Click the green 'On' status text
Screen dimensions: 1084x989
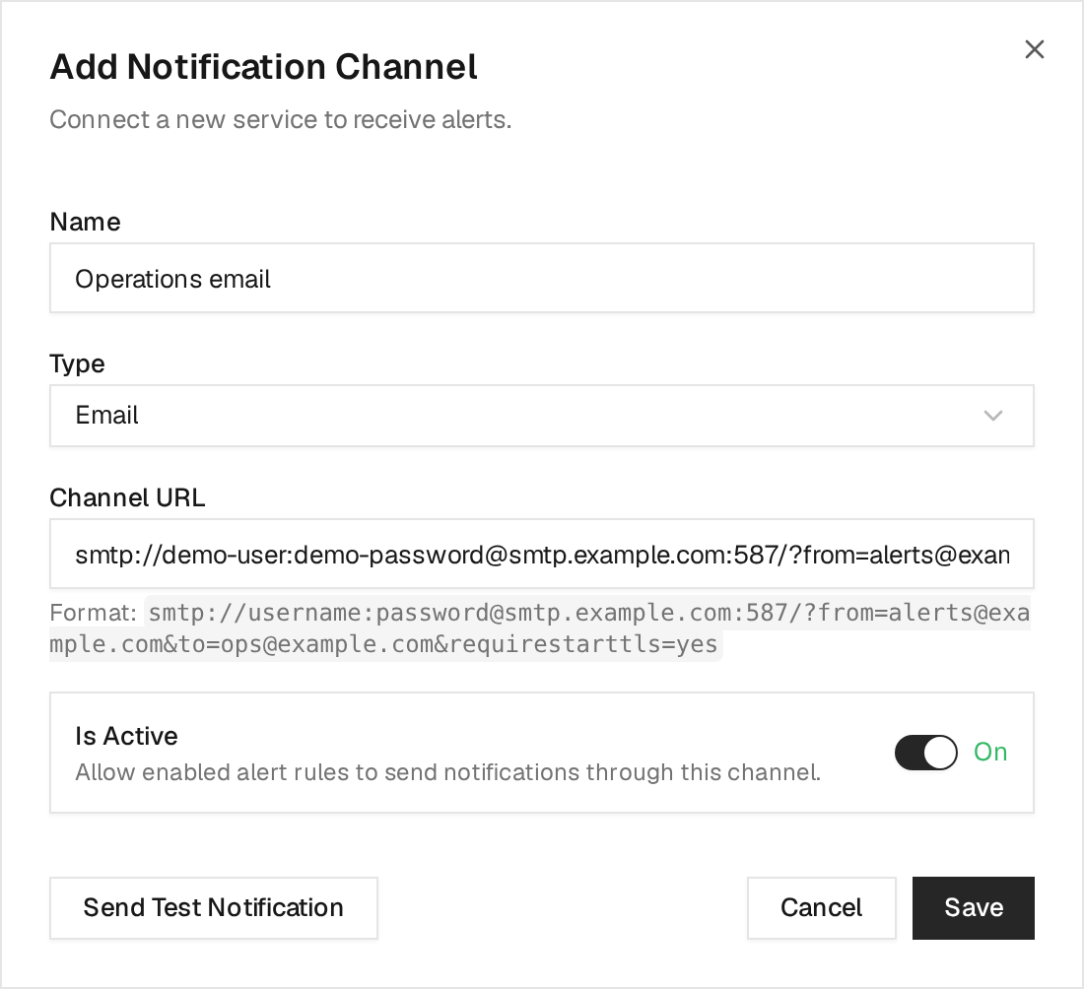coord(990,752)
